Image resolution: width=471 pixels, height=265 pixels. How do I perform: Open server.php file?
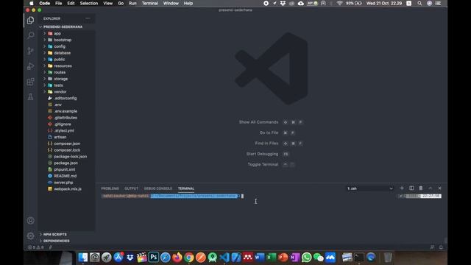point(63,183)
